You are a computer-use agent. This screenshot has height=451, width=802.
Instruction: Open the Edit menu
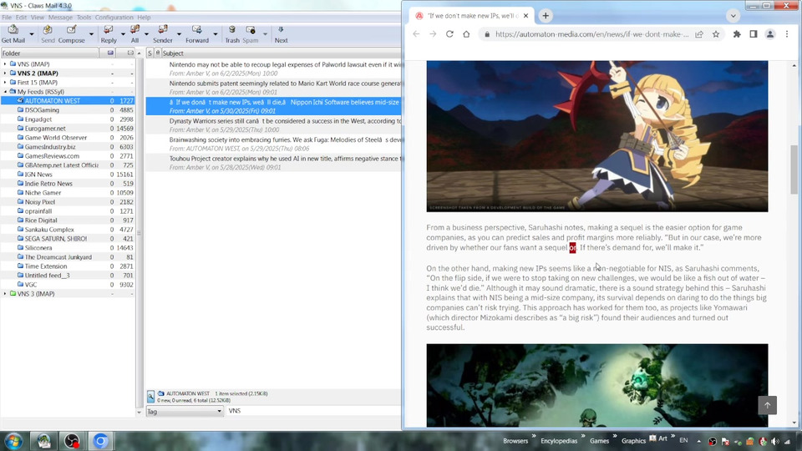pos(21,18)
